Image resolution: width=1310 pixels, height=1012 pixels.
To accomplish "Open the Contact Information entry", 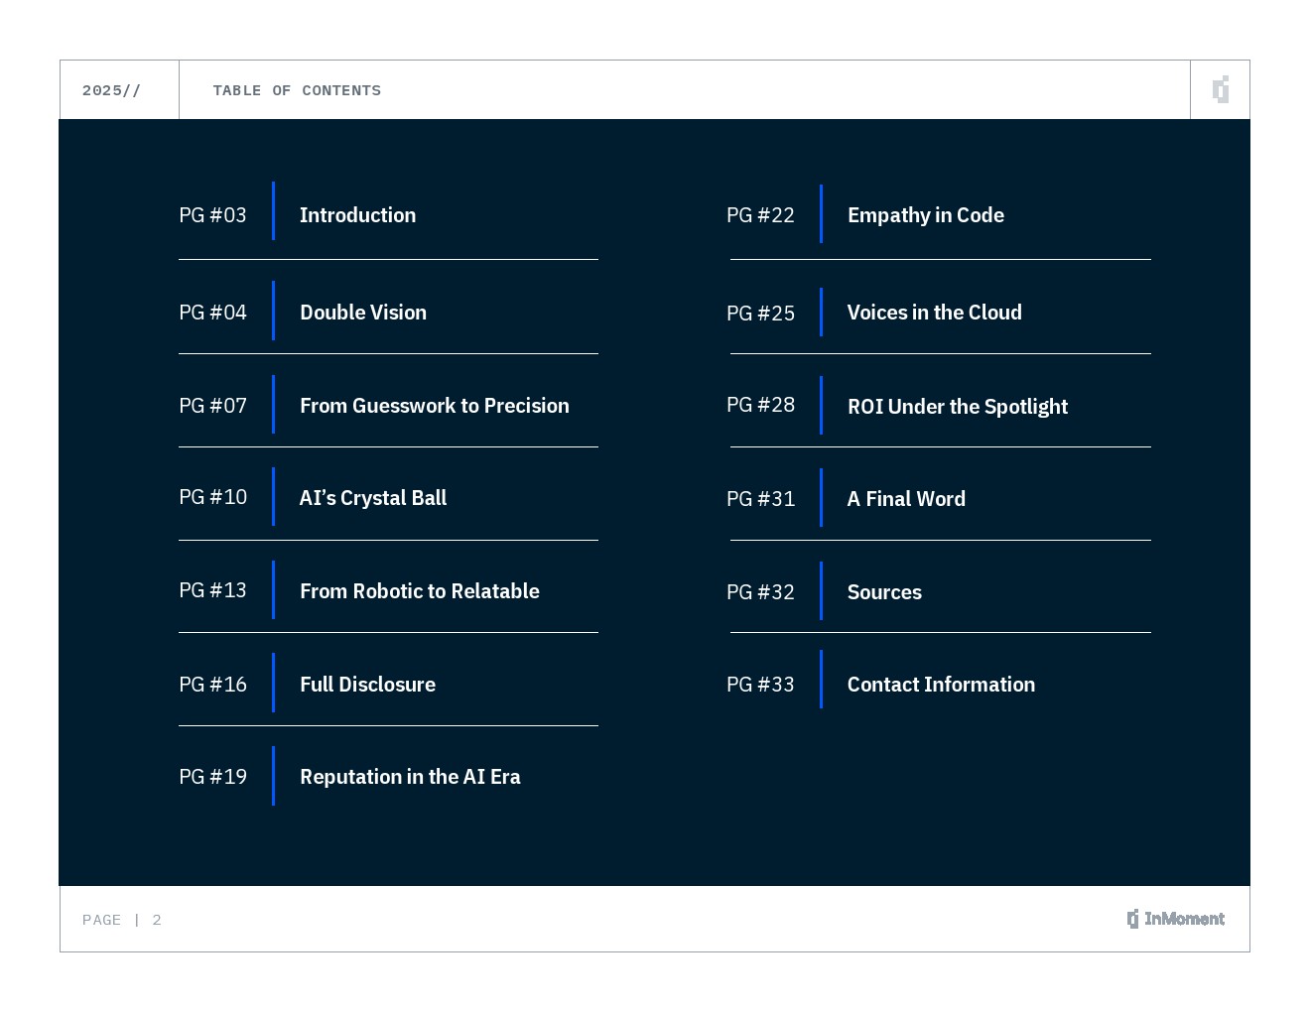I will pos(941,685).
